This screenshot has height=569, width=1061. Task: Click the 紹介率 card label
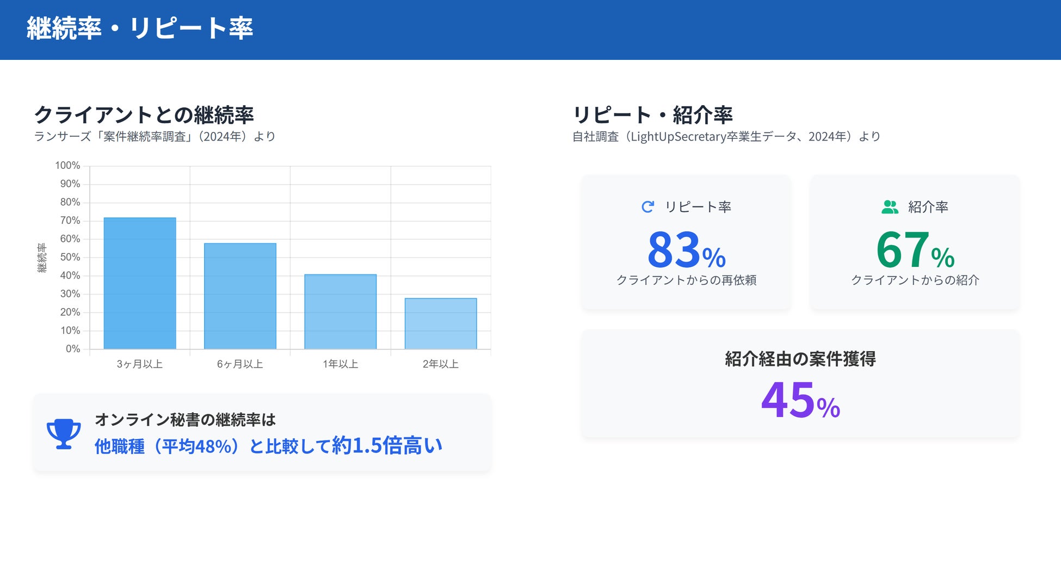[928, 207]
